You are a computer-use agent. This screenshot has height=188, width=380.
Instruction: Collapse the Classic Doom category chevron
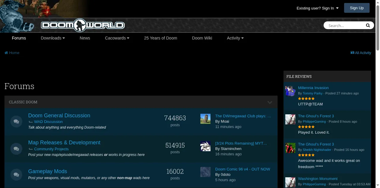point(270,102)
